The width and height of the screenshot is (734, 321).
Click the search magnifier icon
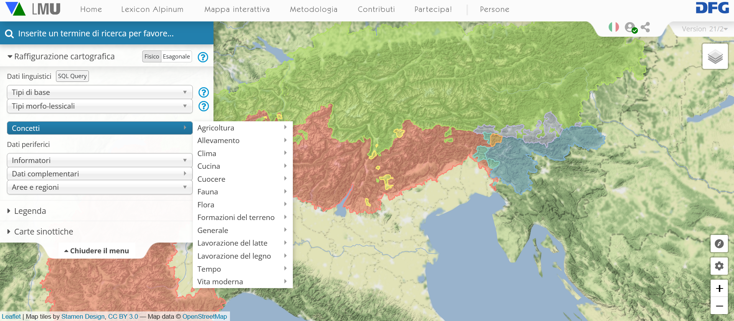coord(9,34)
